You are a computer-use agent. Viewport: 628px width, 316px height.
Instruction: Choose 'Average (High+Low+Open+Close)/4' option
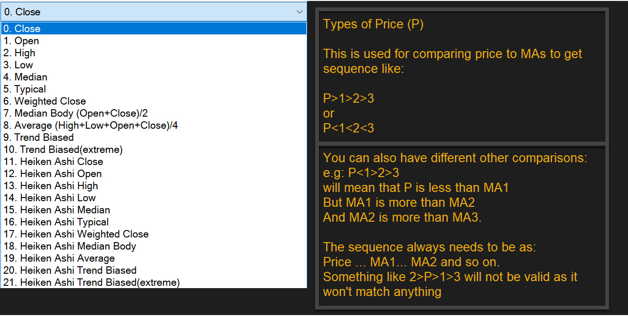pyautogui.click(x=91, y=125)
